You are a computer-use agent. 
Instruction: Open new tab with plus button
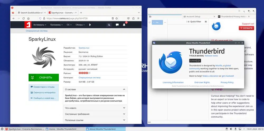coord(81,13)
